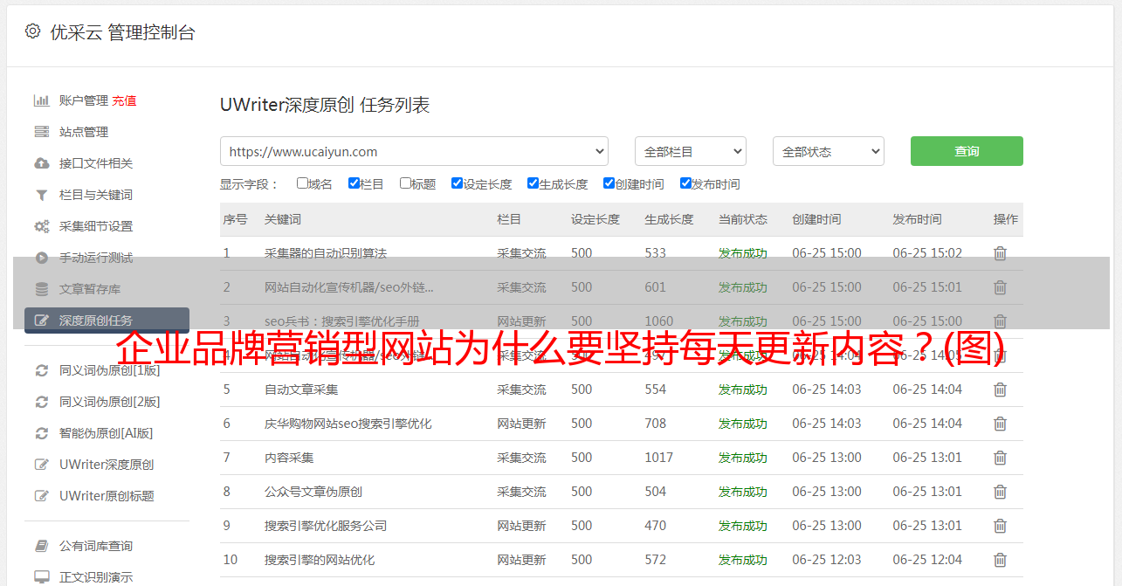Uncheck the 创建时间 checkbox
This screenshot has height=586, width=1122.
pos(609,183)
